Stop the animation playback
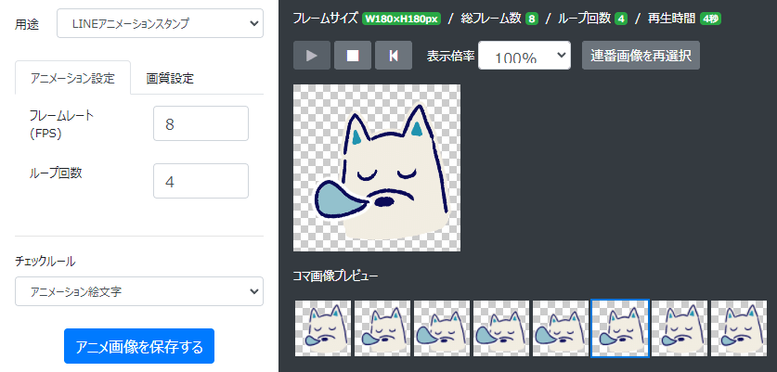 point(353,55)
